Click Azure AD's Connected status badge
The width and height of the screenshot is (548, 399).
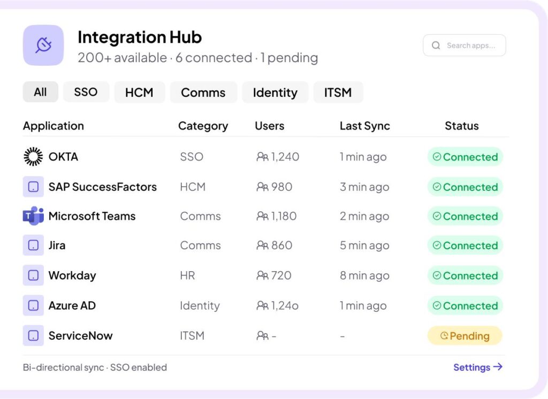tap(465, 306)
